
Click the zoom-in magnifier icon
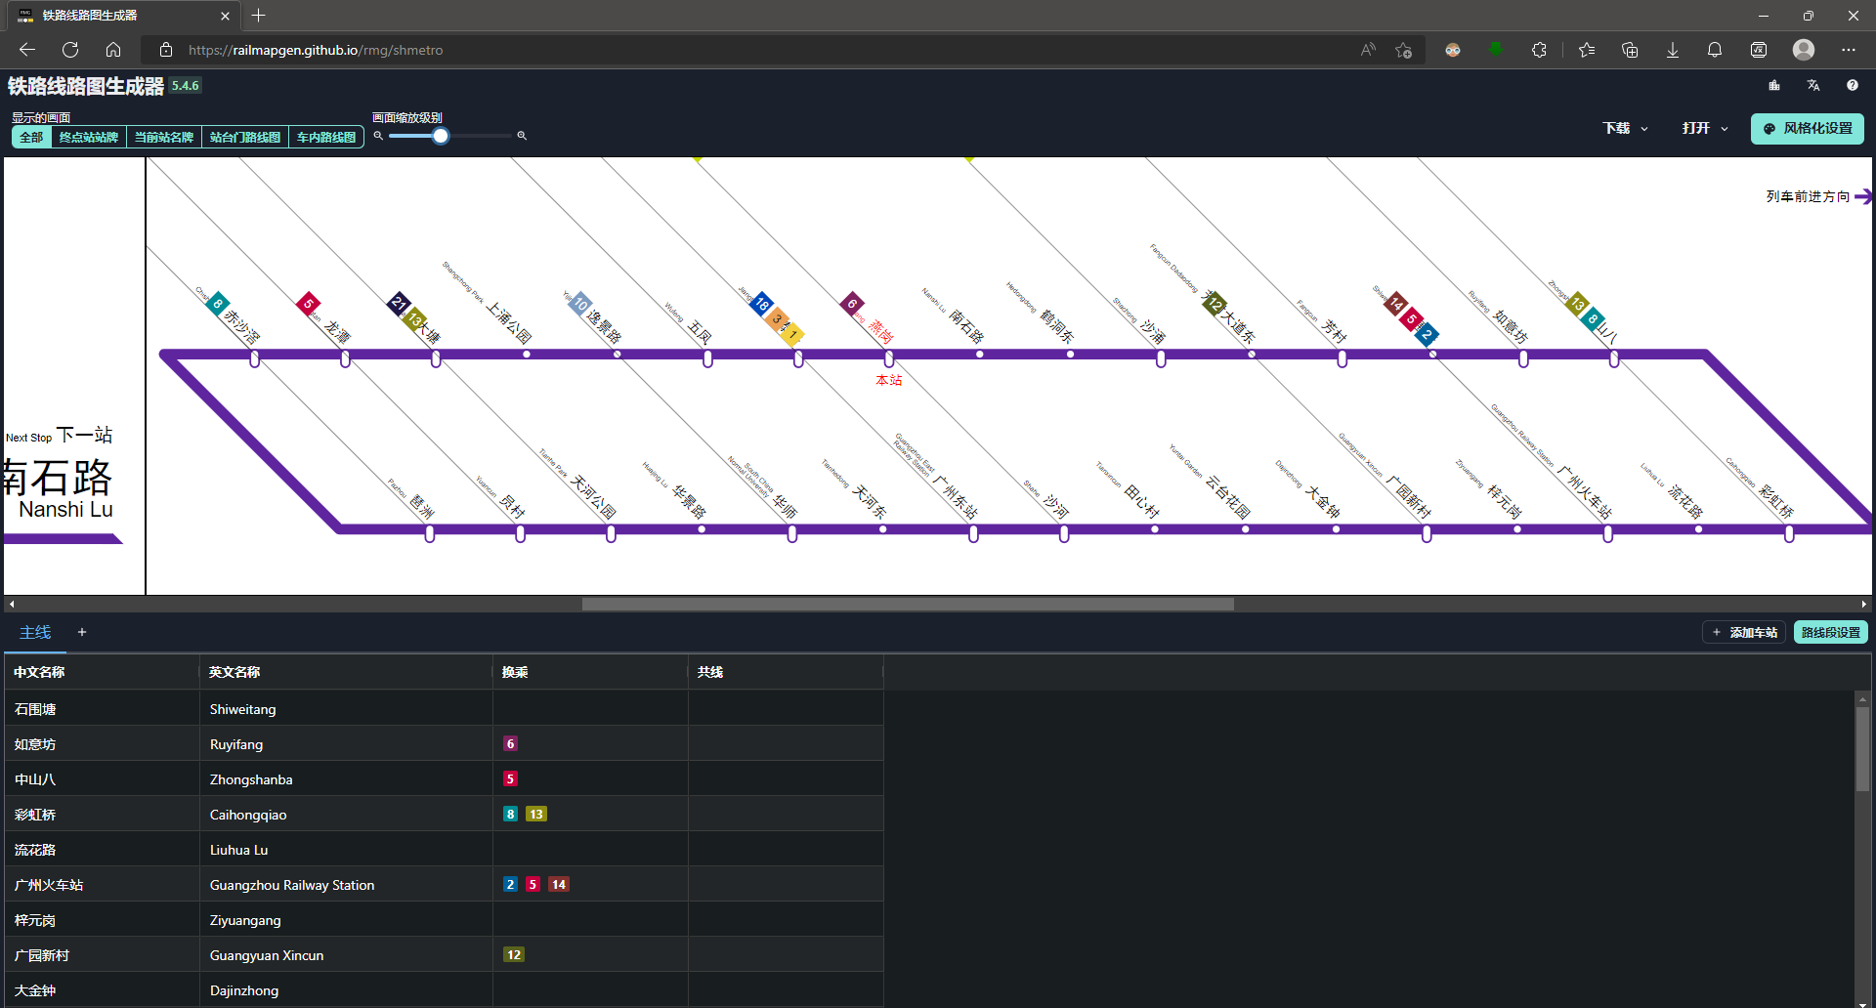[x=522, y=136]
